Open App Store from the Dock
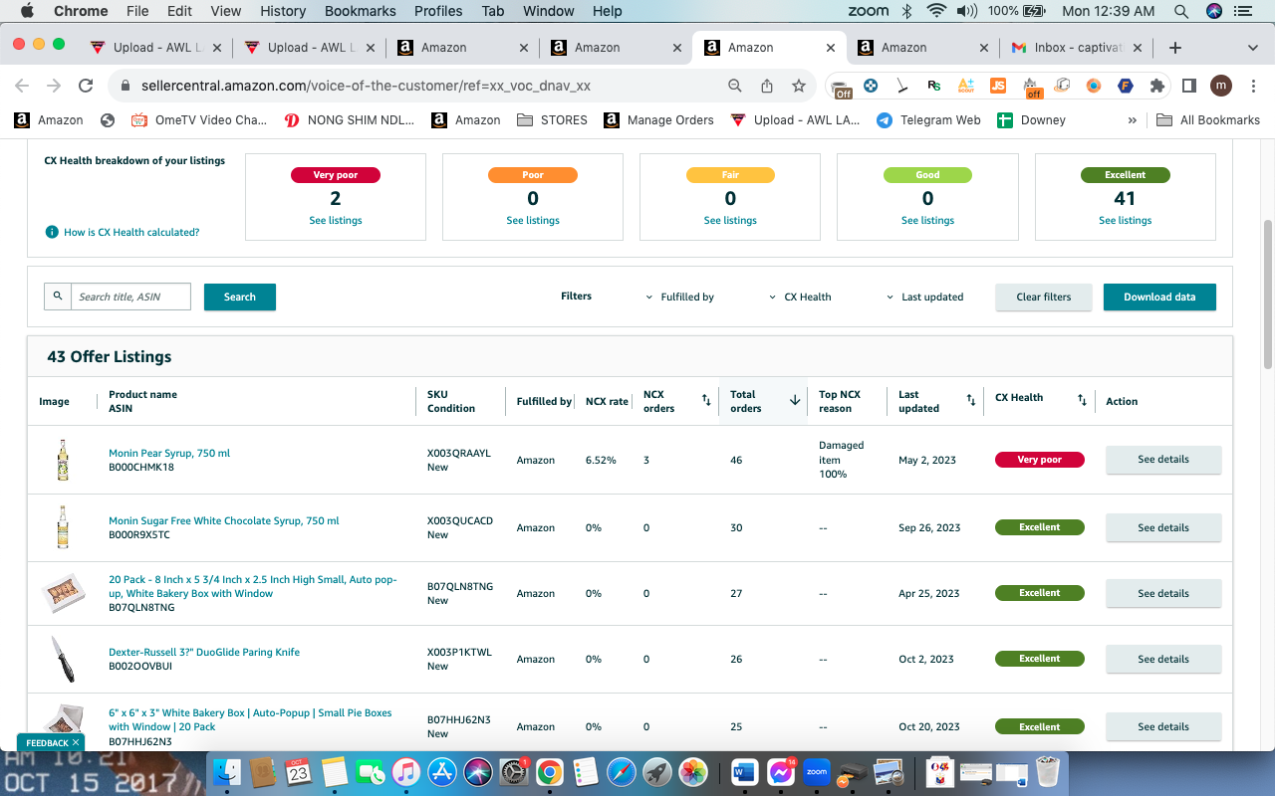The image size is (1275, 796). [x=441, y=771]
